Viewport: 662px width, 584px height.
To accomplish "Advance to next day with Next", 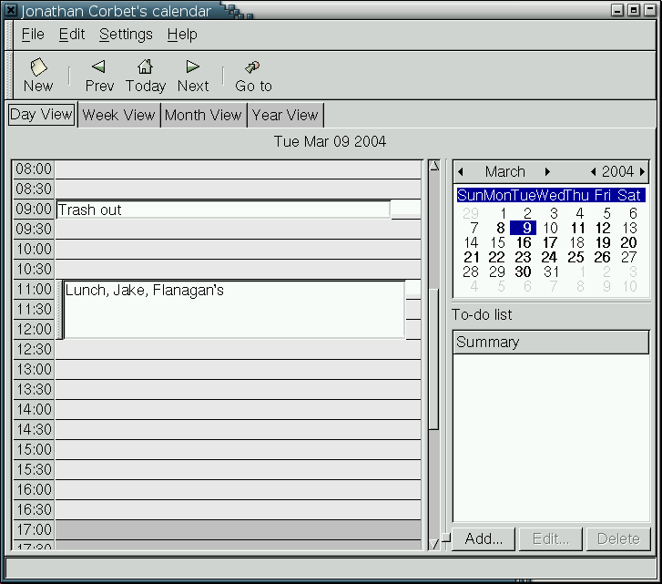I will click(193, 75).
